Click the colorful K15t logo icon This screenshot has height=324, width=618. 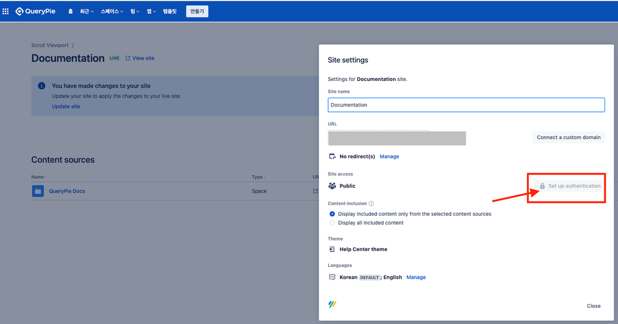(333, 304)
